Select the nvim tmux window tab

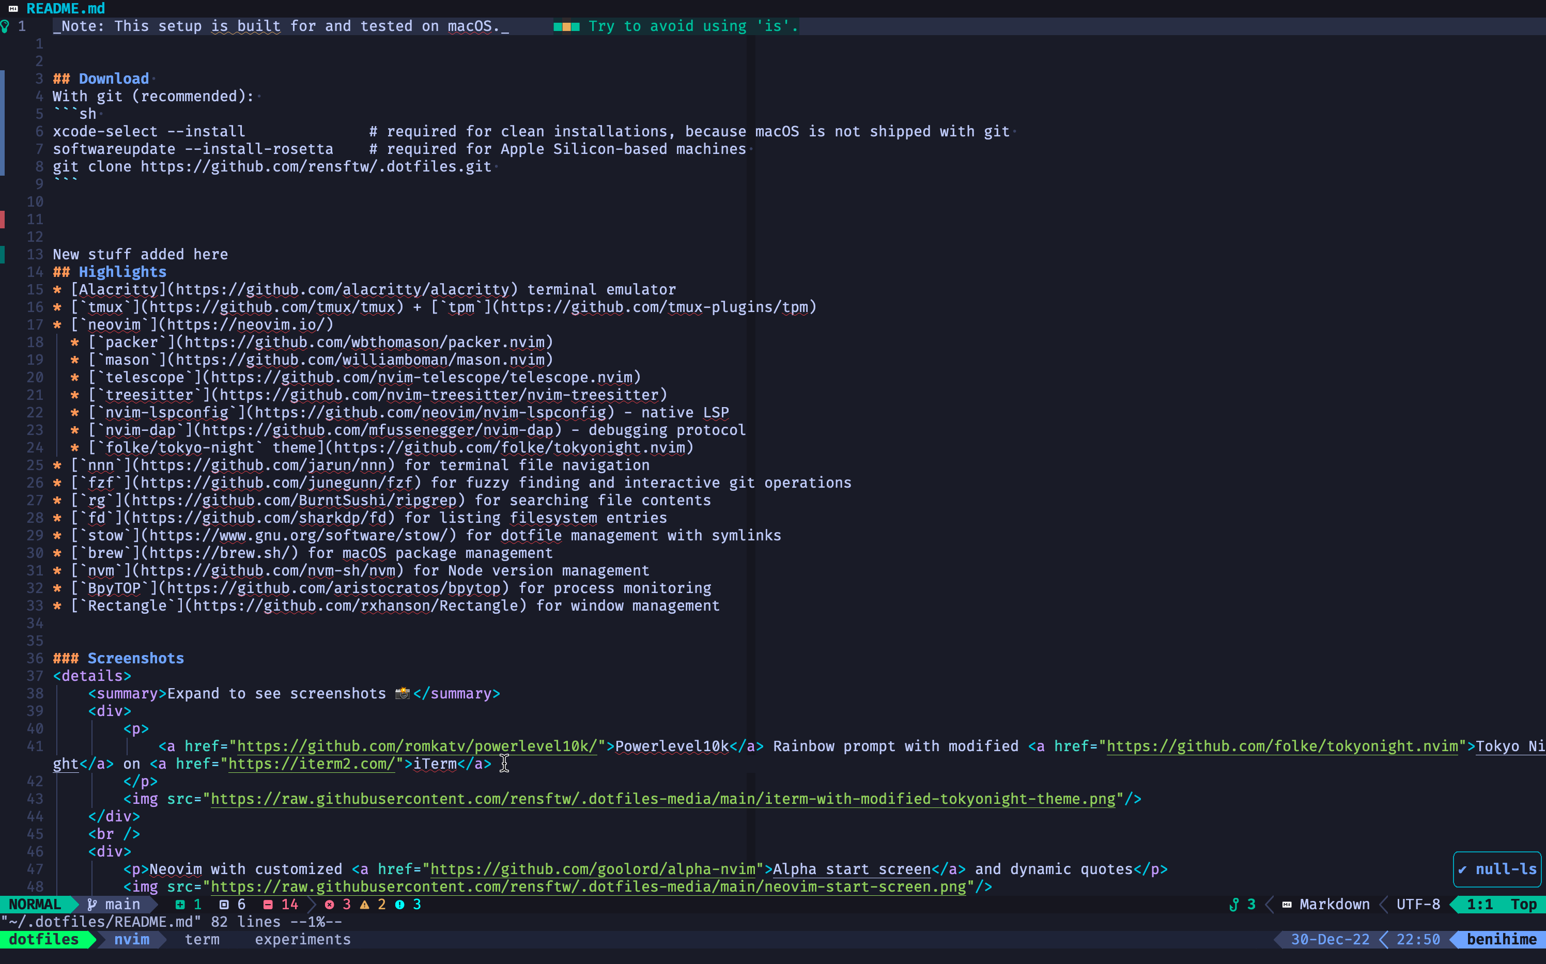click(x=131, y=939)
